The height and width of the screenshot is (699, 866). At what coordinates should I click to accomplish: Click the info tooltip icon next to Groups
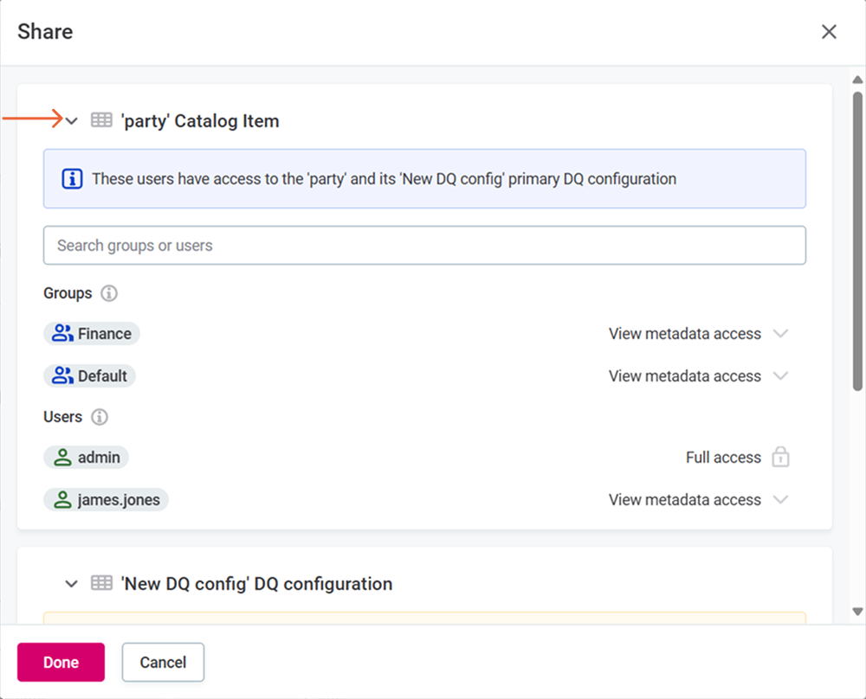point(109,293)
